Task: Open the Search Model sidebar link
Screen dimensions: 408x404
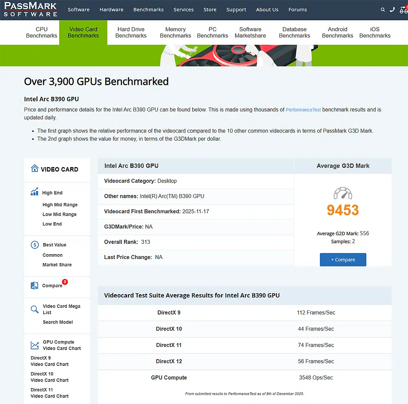Action: [58, 322]
